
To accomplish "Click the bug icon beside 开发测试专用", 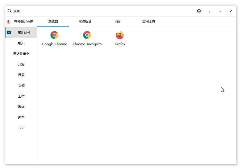I will (x=8, y=22).
